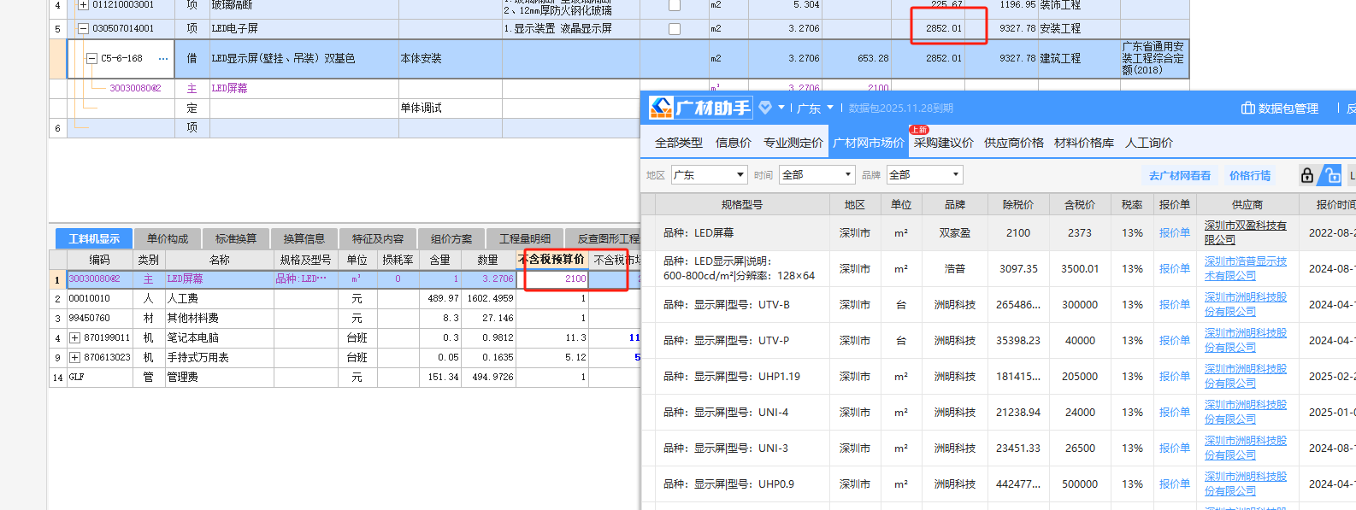Open 洲明 supplier link in UTV-P row
Screen dimensions: 1356x510
click(x=1246, y=340)
